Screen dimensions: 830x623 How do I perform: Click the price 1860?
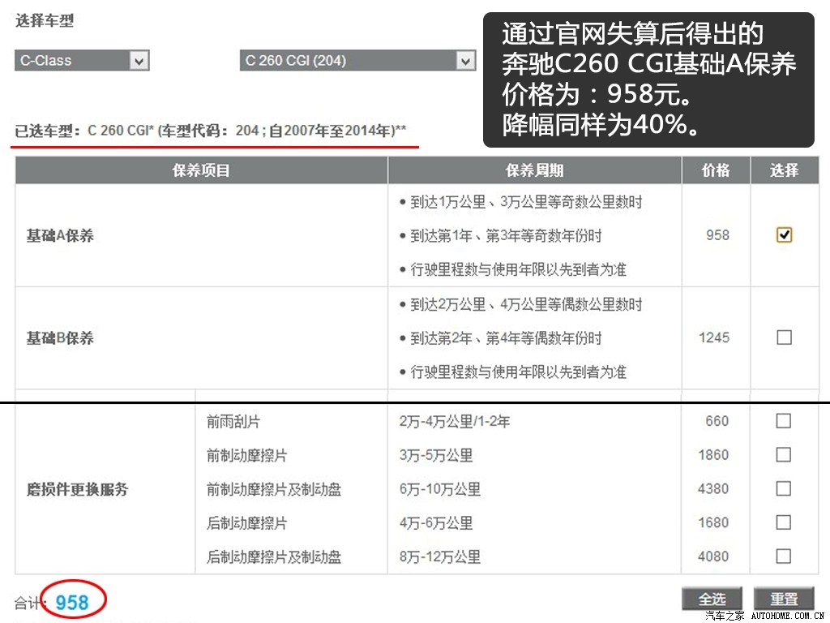tap(713, 455)
